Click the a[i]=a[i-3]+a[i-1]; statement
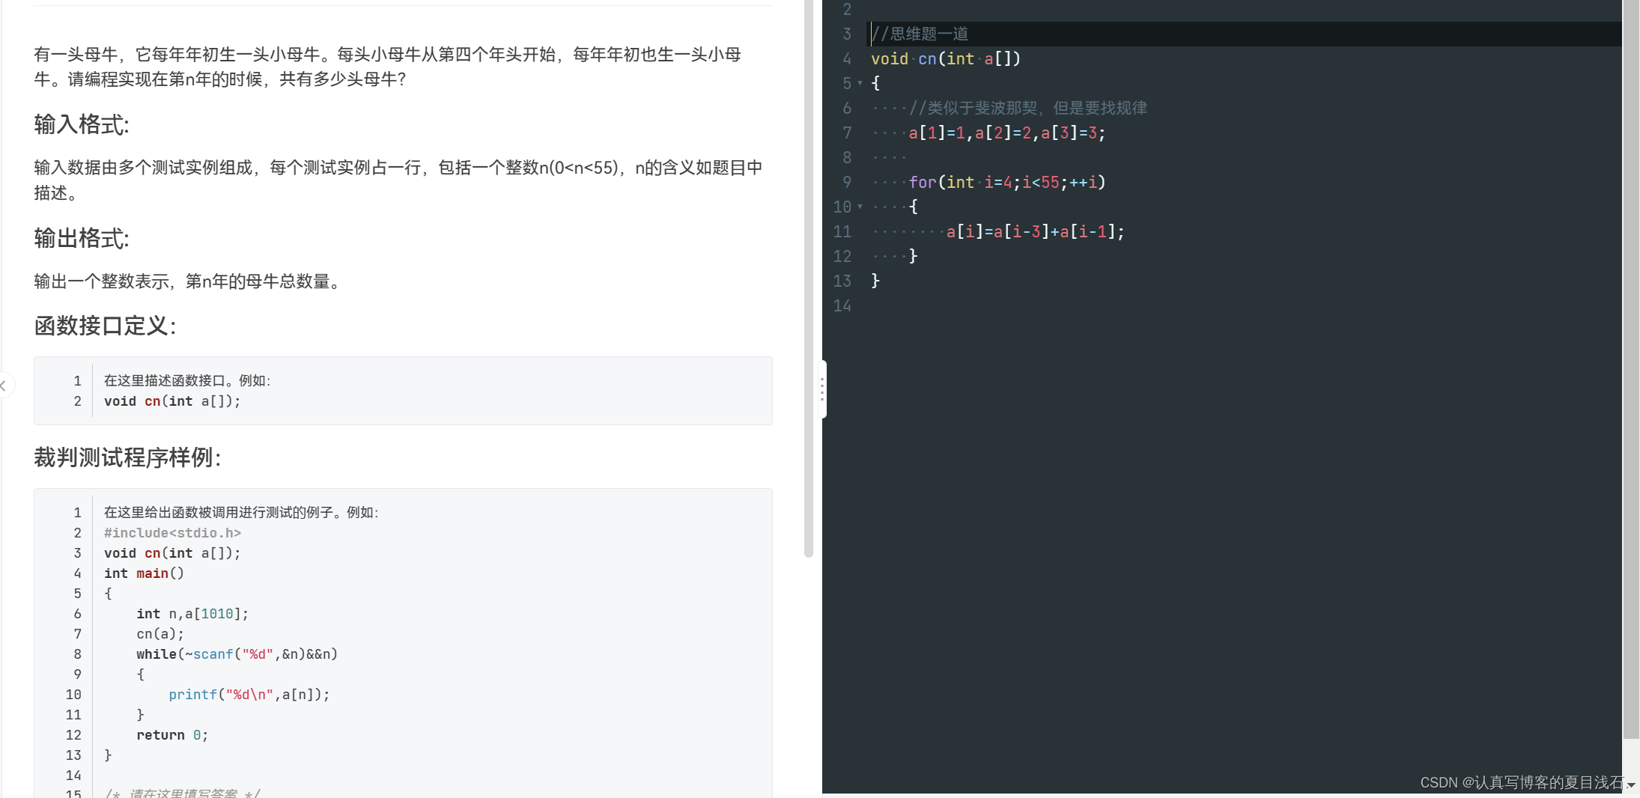Viewport: 1640px width, 798px height. pos(1033,231)
